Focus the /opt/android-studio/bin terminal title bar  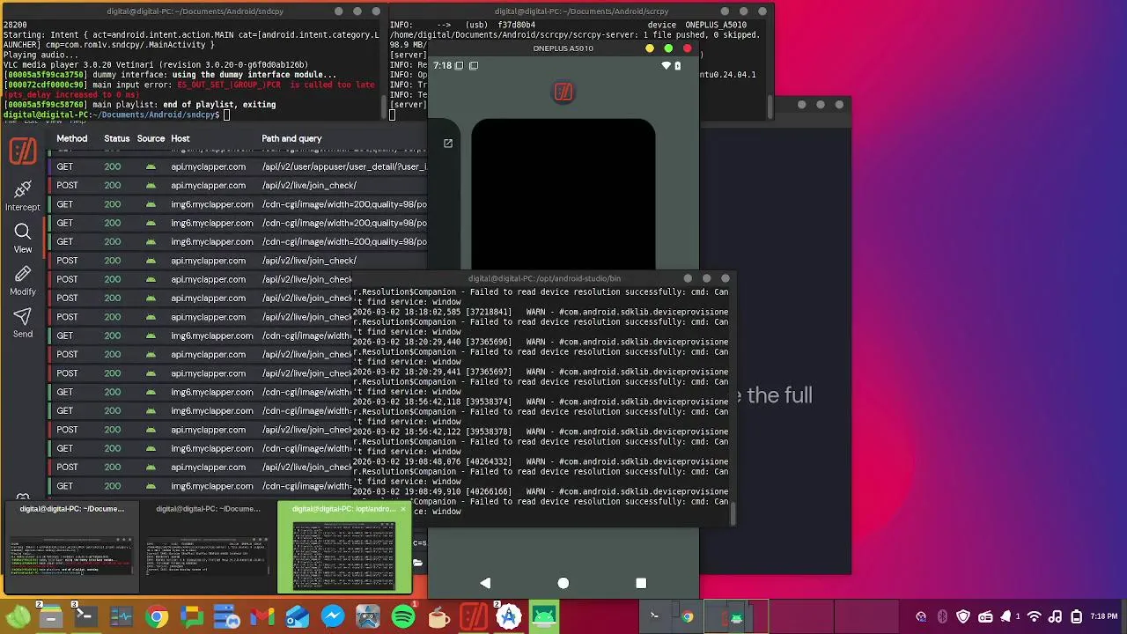[x=544, y=278]
